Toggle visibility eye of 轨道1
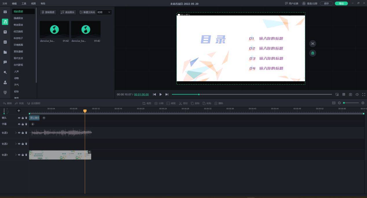The image size is (367, 198). click(x=19, y=155)
